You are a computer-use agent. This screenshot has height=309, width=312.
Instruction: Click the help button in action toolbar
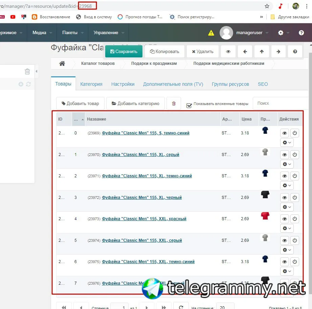point(295,51)
